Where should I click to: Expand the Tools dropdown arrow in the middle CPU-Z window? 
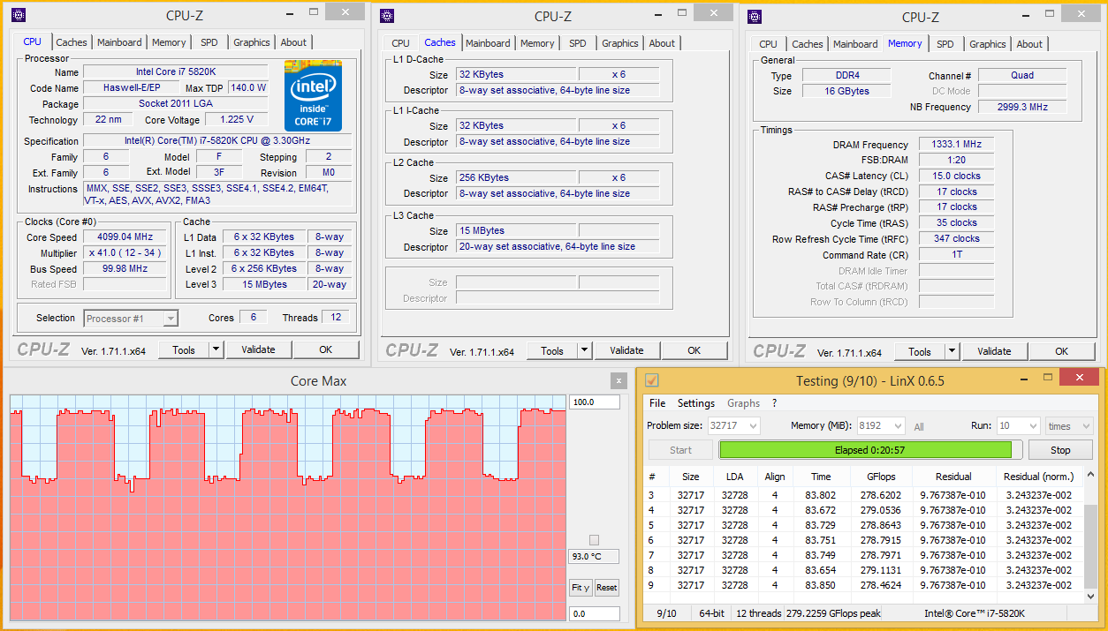pos(584,350)
